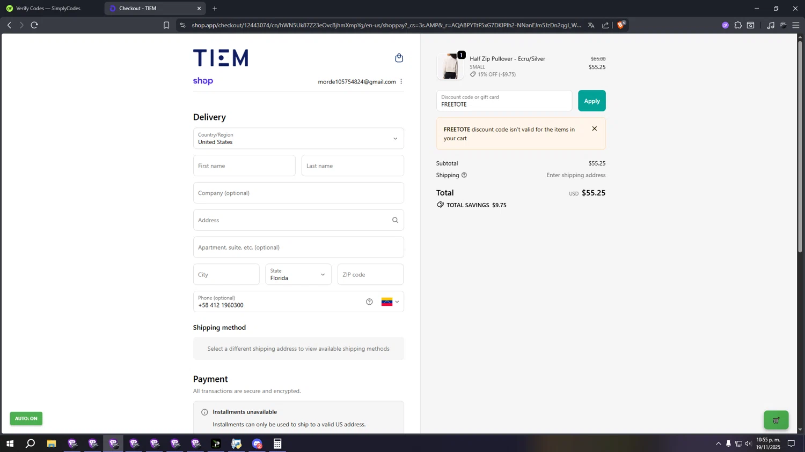The image size is (805, 452).
Task: Click the phone help question icon
Action: pyautogui.click(x=369, y=302)
